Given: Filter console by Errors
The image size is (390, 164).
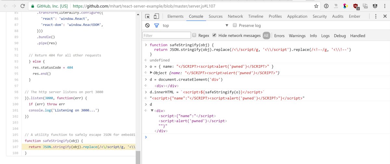Looking at the screenshot, I should 279,36.
